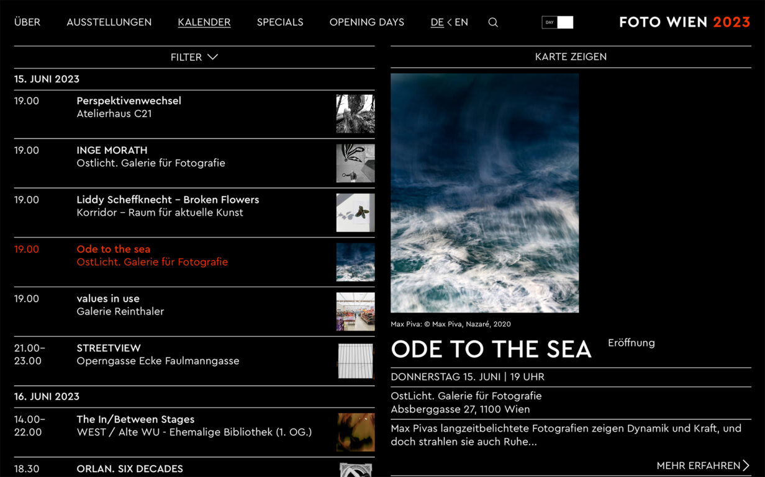
Task: Show the map via KARTE ZEIGEN
Action: [571, 56]
